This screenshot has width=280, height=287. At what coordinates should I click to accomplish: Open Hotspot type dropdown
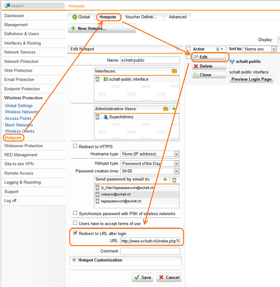[150, 163]
